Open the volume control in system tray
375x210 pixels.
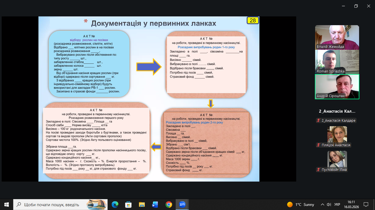(x=329, y=205)
